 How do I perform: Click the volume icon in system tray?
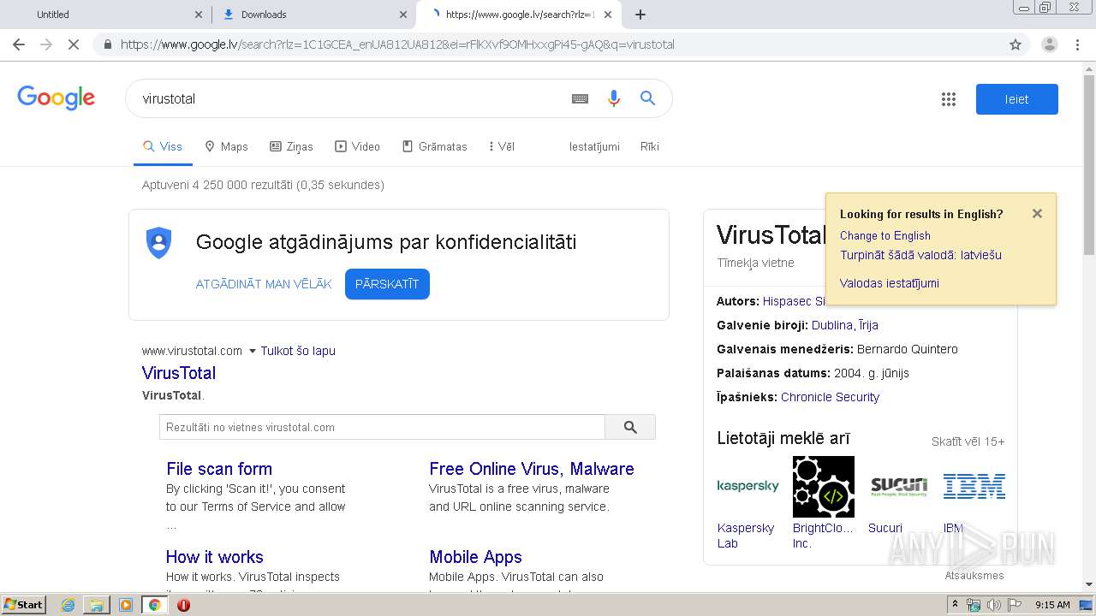[x=994, y=605]
